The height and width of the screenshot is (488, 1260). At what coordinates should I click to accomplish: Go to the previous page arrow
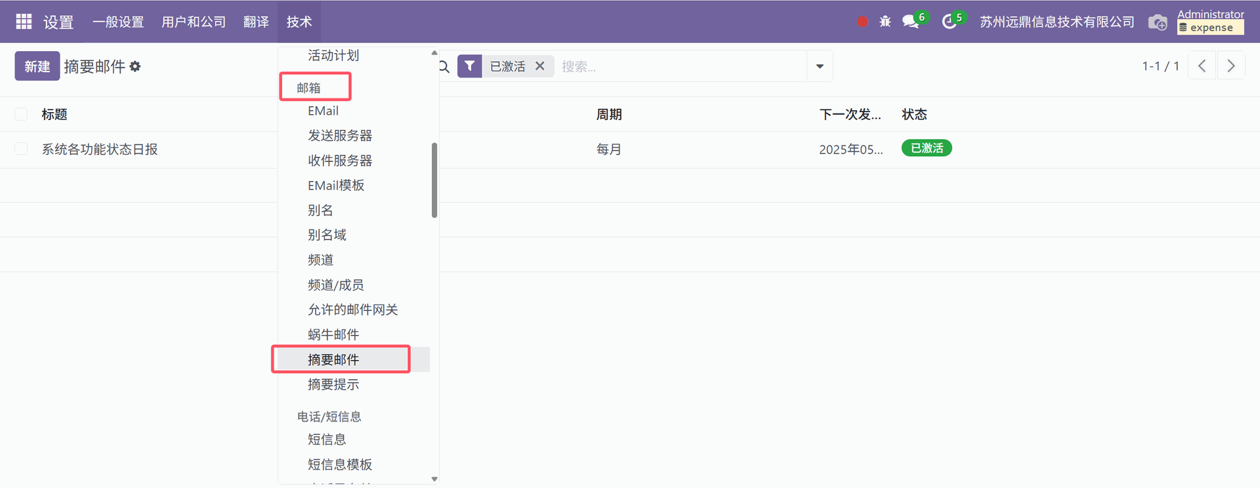(1202, 66)
